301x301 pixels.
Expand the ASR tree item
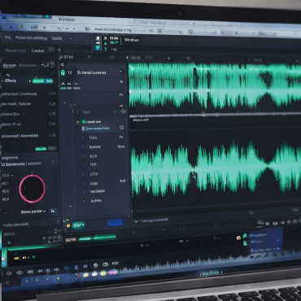[x=84, y=156]
